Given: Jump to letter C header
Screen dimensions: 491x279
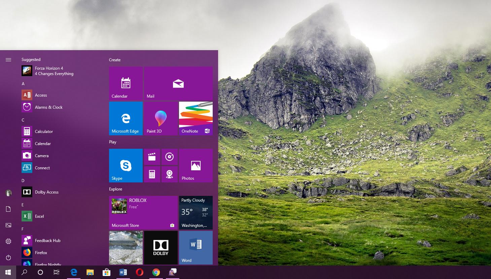Looking at the screenshot, I should (23, 120).
